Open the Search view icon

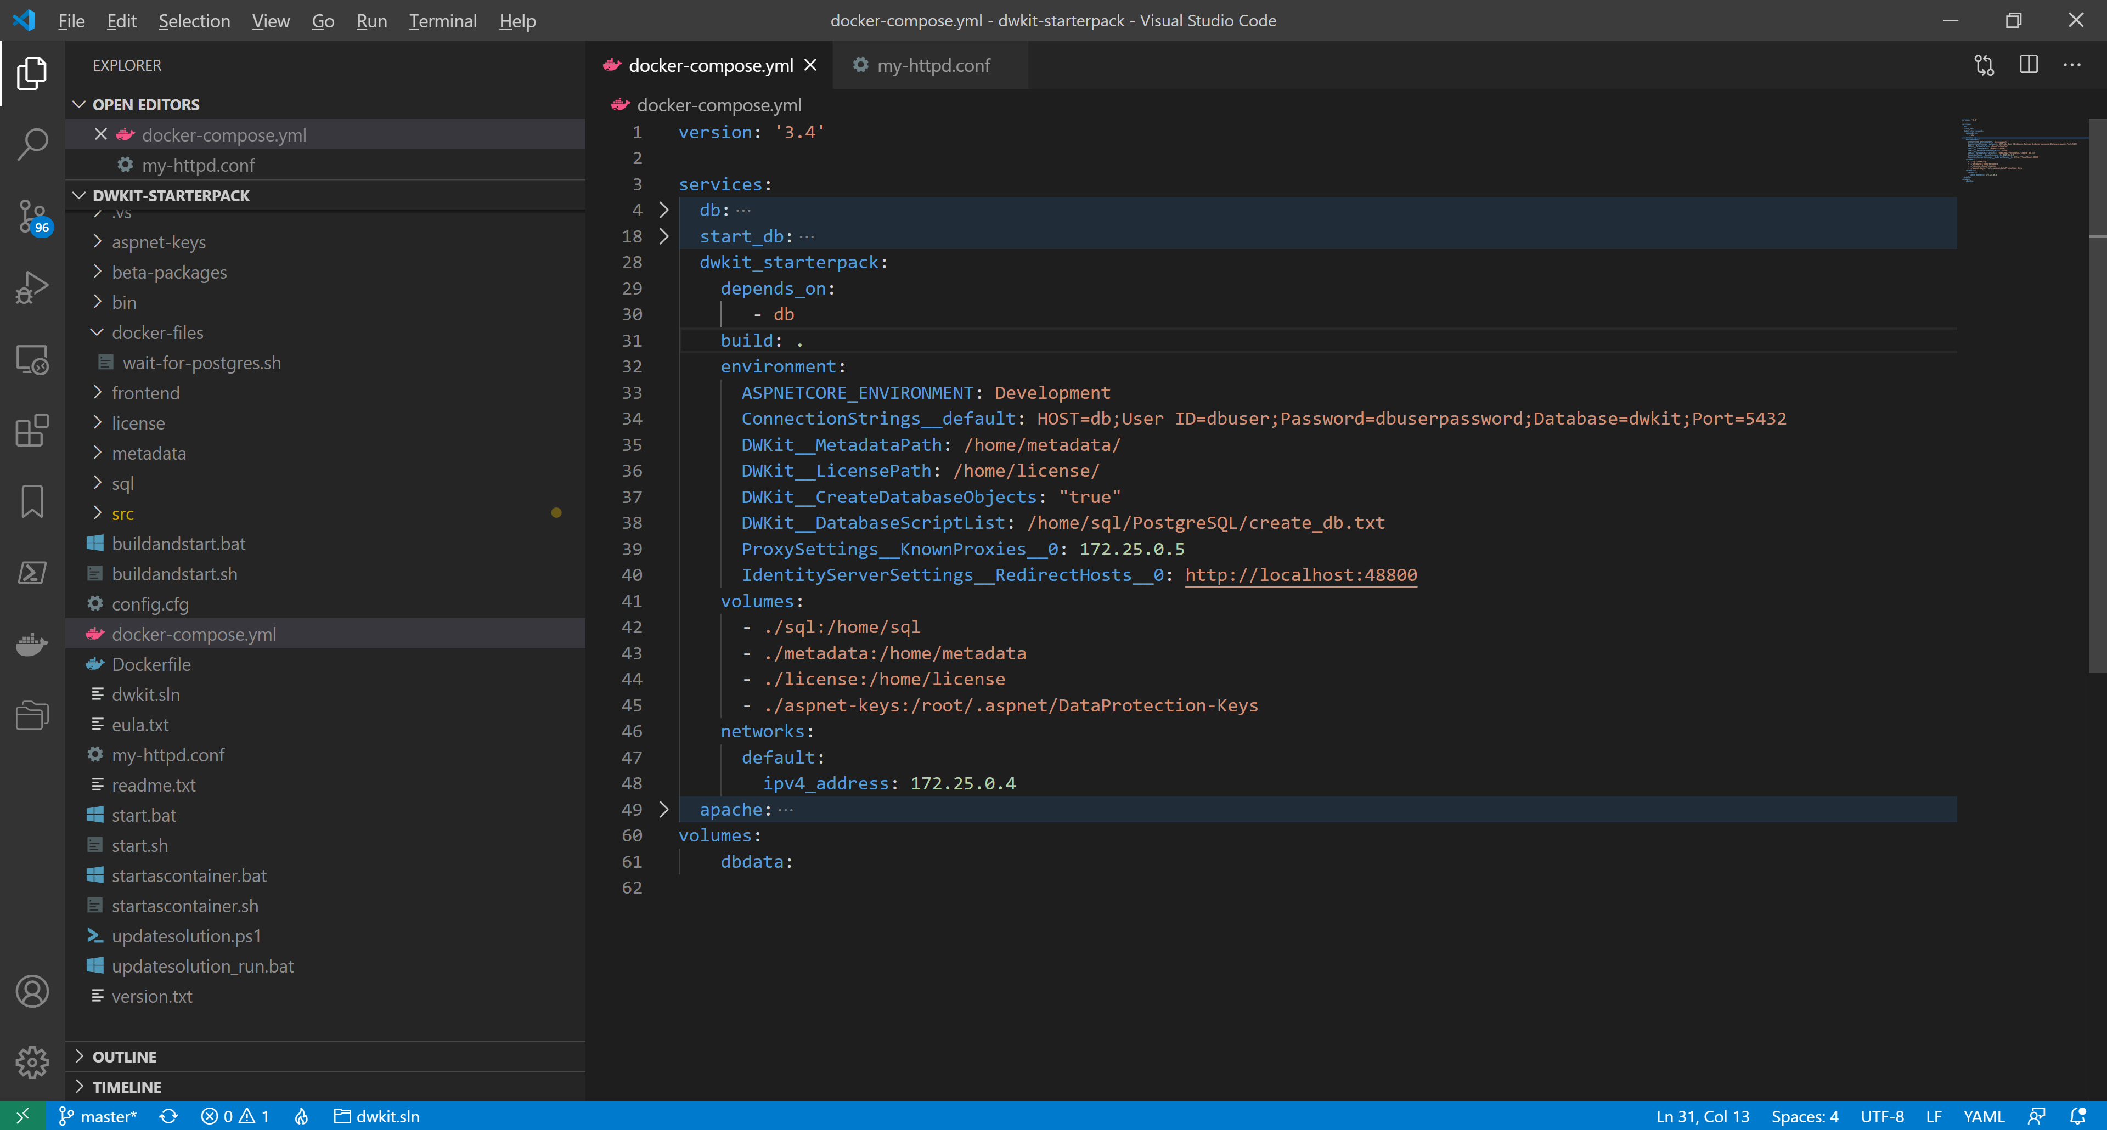click(32, 144)
